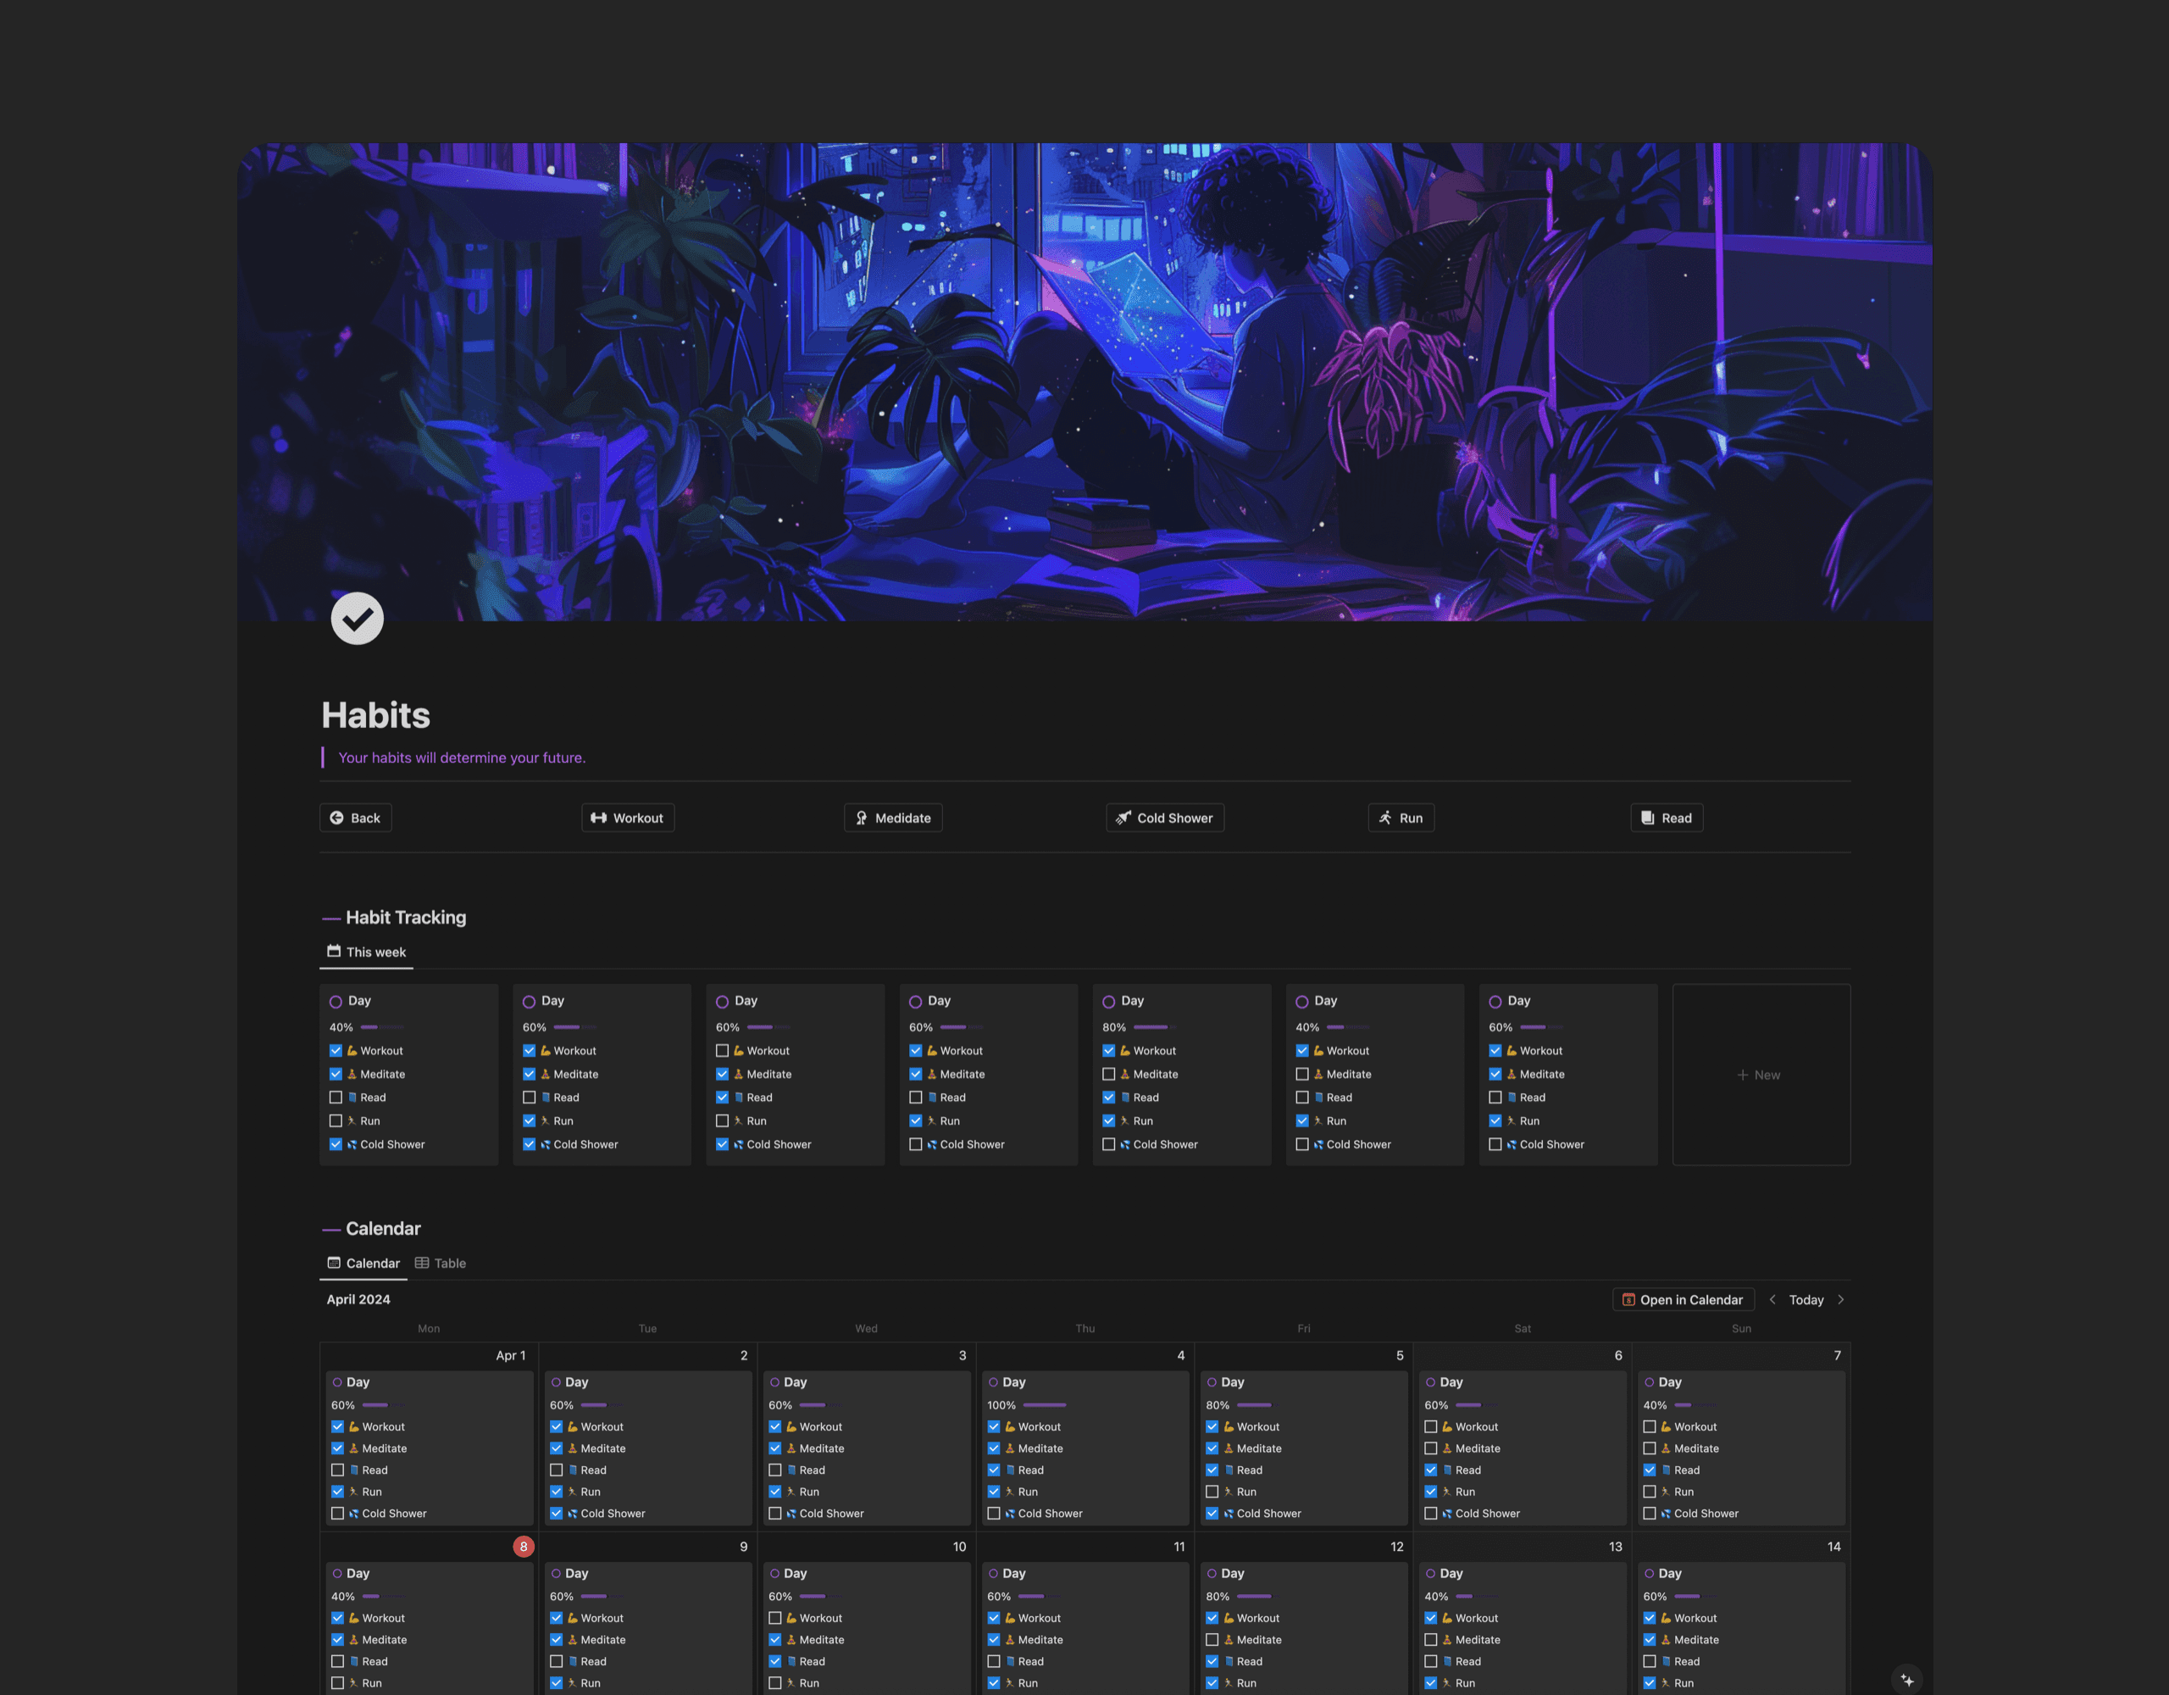
Task: Click the quote 'Your habits will determine your future.'
Action: point(462,757)
